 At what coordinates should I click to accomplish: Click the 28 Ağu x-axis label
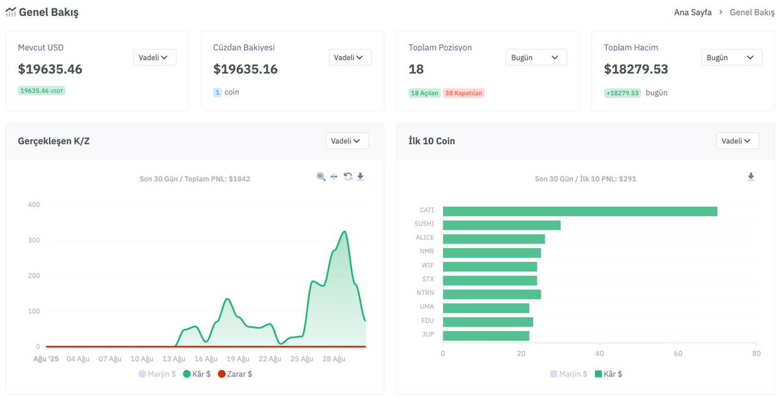point(335,359)
